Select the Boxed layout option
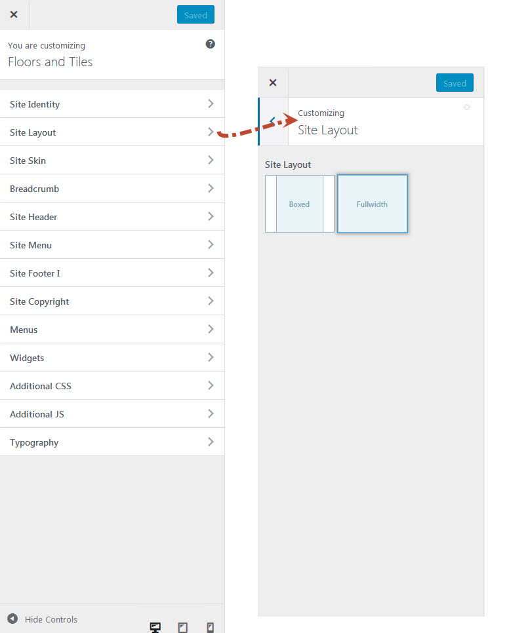The image size is (530, 633). pyautogui.click(x=300, y=204)
